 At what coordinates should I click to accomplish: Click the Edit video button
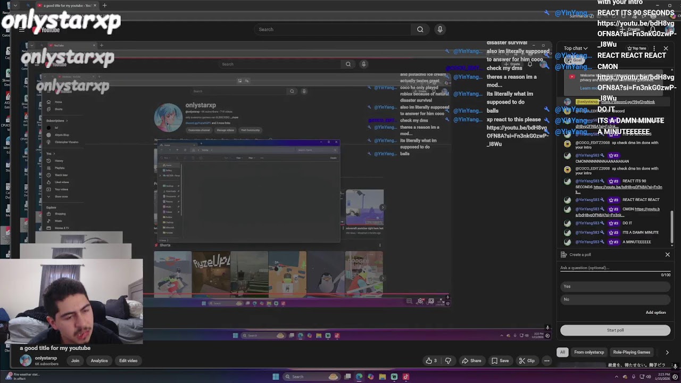tap(128, 361)
